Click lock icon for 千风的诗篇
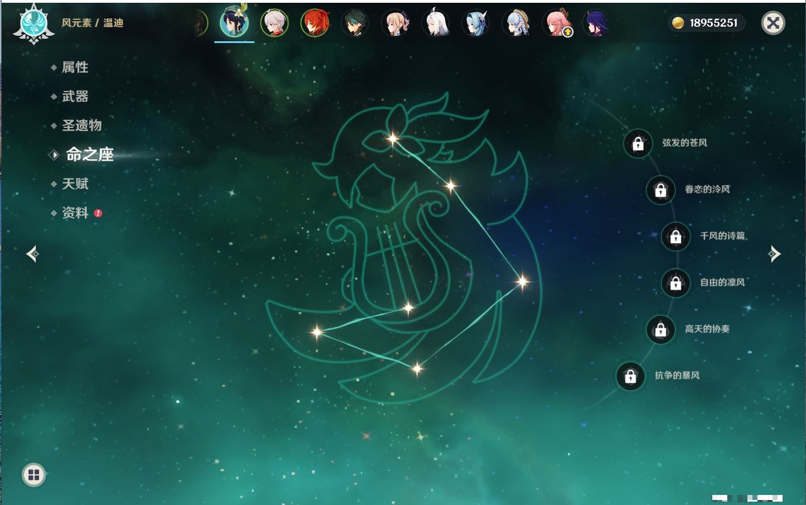Viewport: 806px width, 505px height. (676, 236)
